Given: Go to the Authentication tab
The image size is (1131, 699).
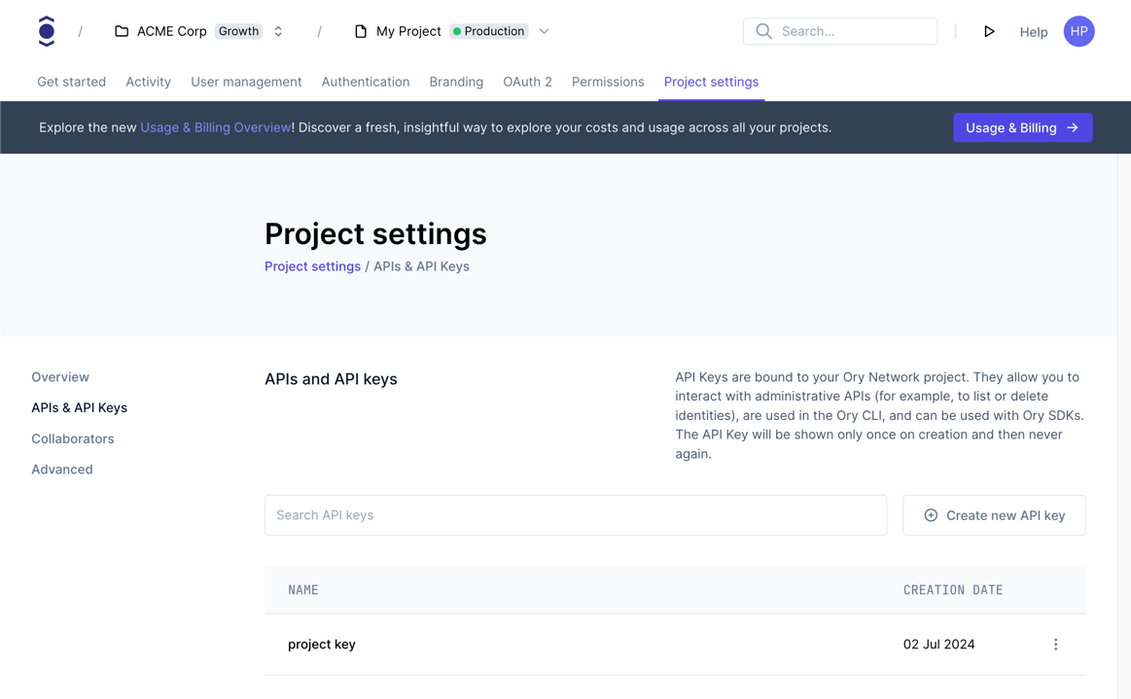Looking at the screenshot, I should pyautogui.click(x=365, y=82).
